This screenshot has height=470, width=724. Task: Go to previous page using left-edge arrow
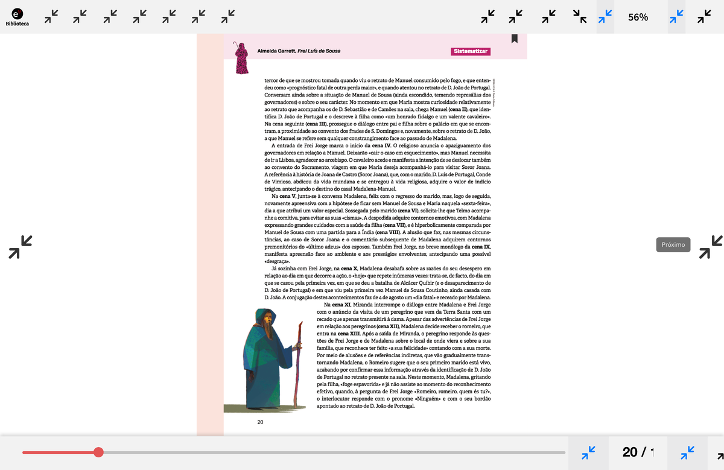pos(20,247)
